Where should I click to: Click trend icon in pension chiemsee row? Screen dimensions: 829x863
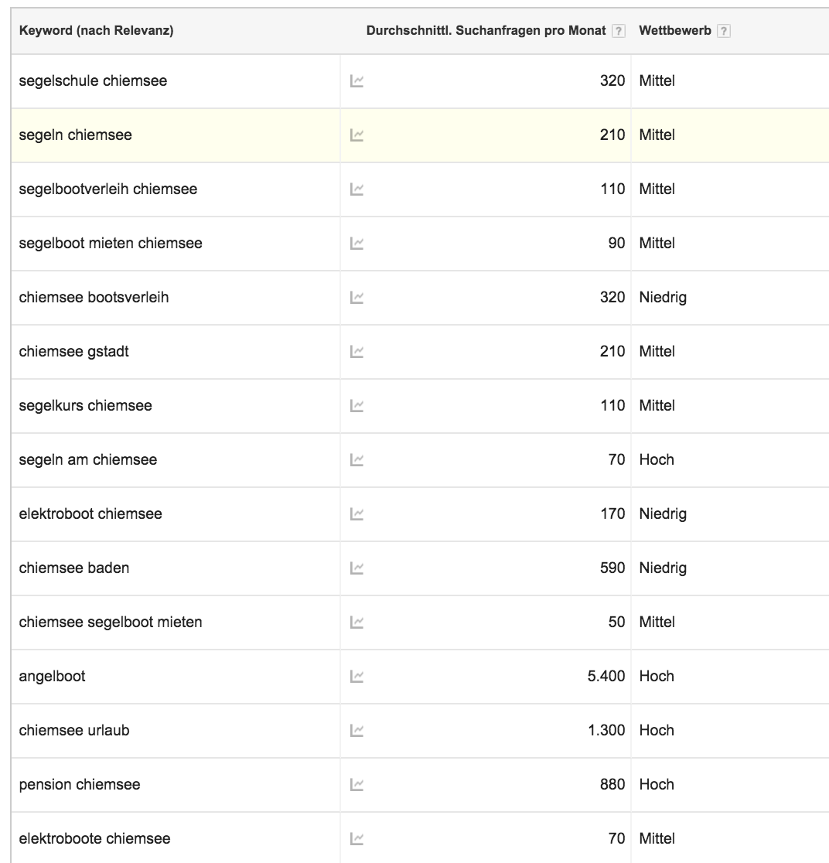click(357, 785)
